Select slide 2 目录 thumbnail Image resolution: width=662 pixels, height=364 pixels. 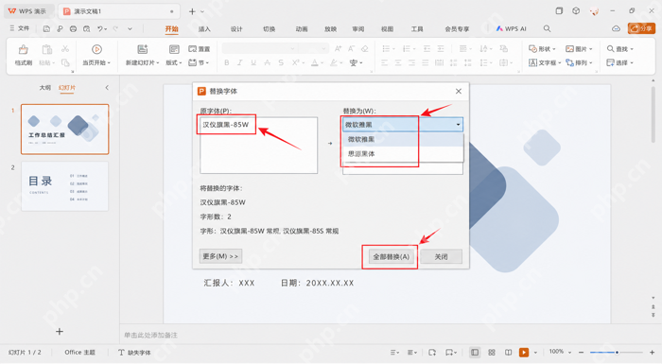click(x=64, y=186)
